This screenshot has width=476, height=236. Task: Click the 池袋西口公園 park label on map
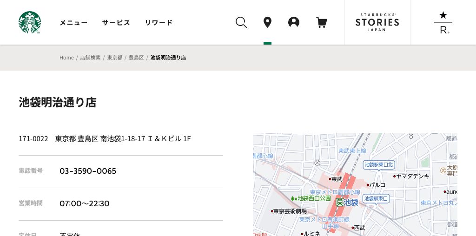pyautogui.click(x=311, y=198)
